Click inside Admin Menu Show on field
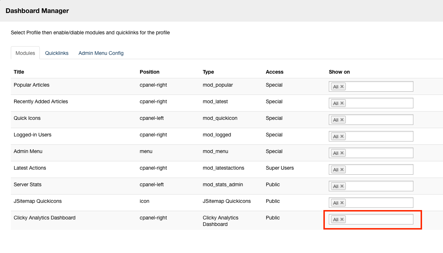Screen dimensions: 443x253 pyautogui.click(x=379, y=153)
